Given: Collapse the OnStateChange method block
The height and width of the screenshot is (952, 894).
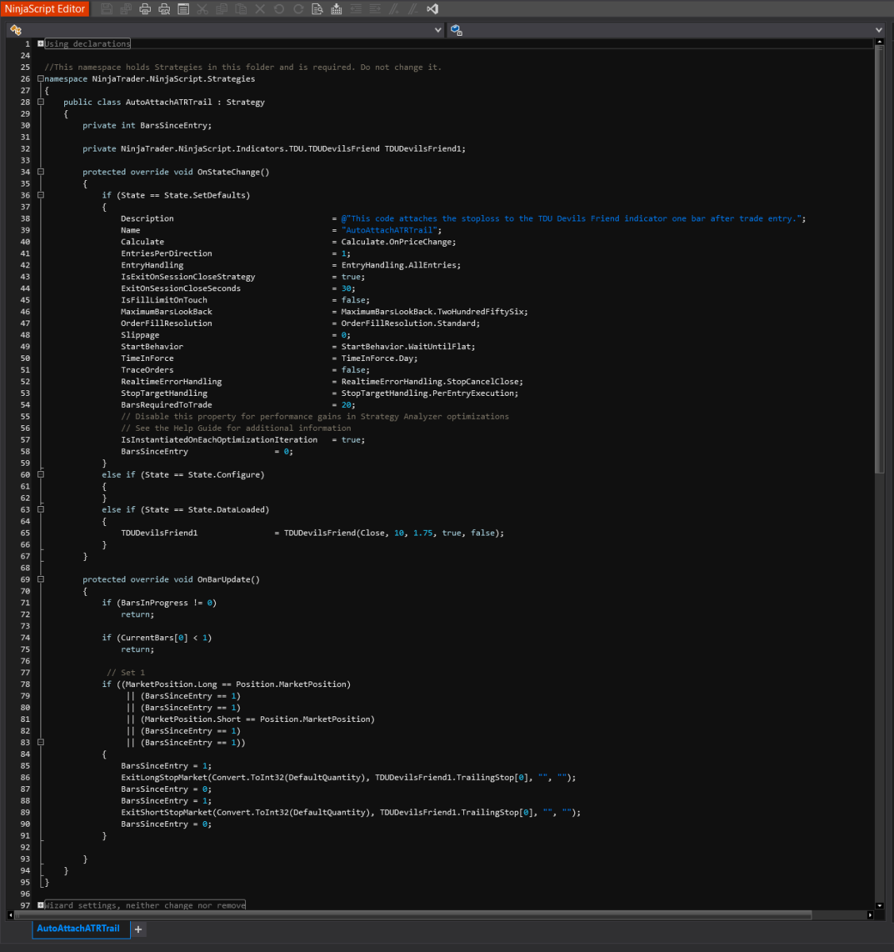Looking at the screenshot, I should [x=39, y=171].
